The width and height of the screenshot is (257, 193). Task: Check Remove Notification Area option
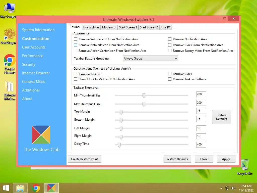[x=170, y=39]
